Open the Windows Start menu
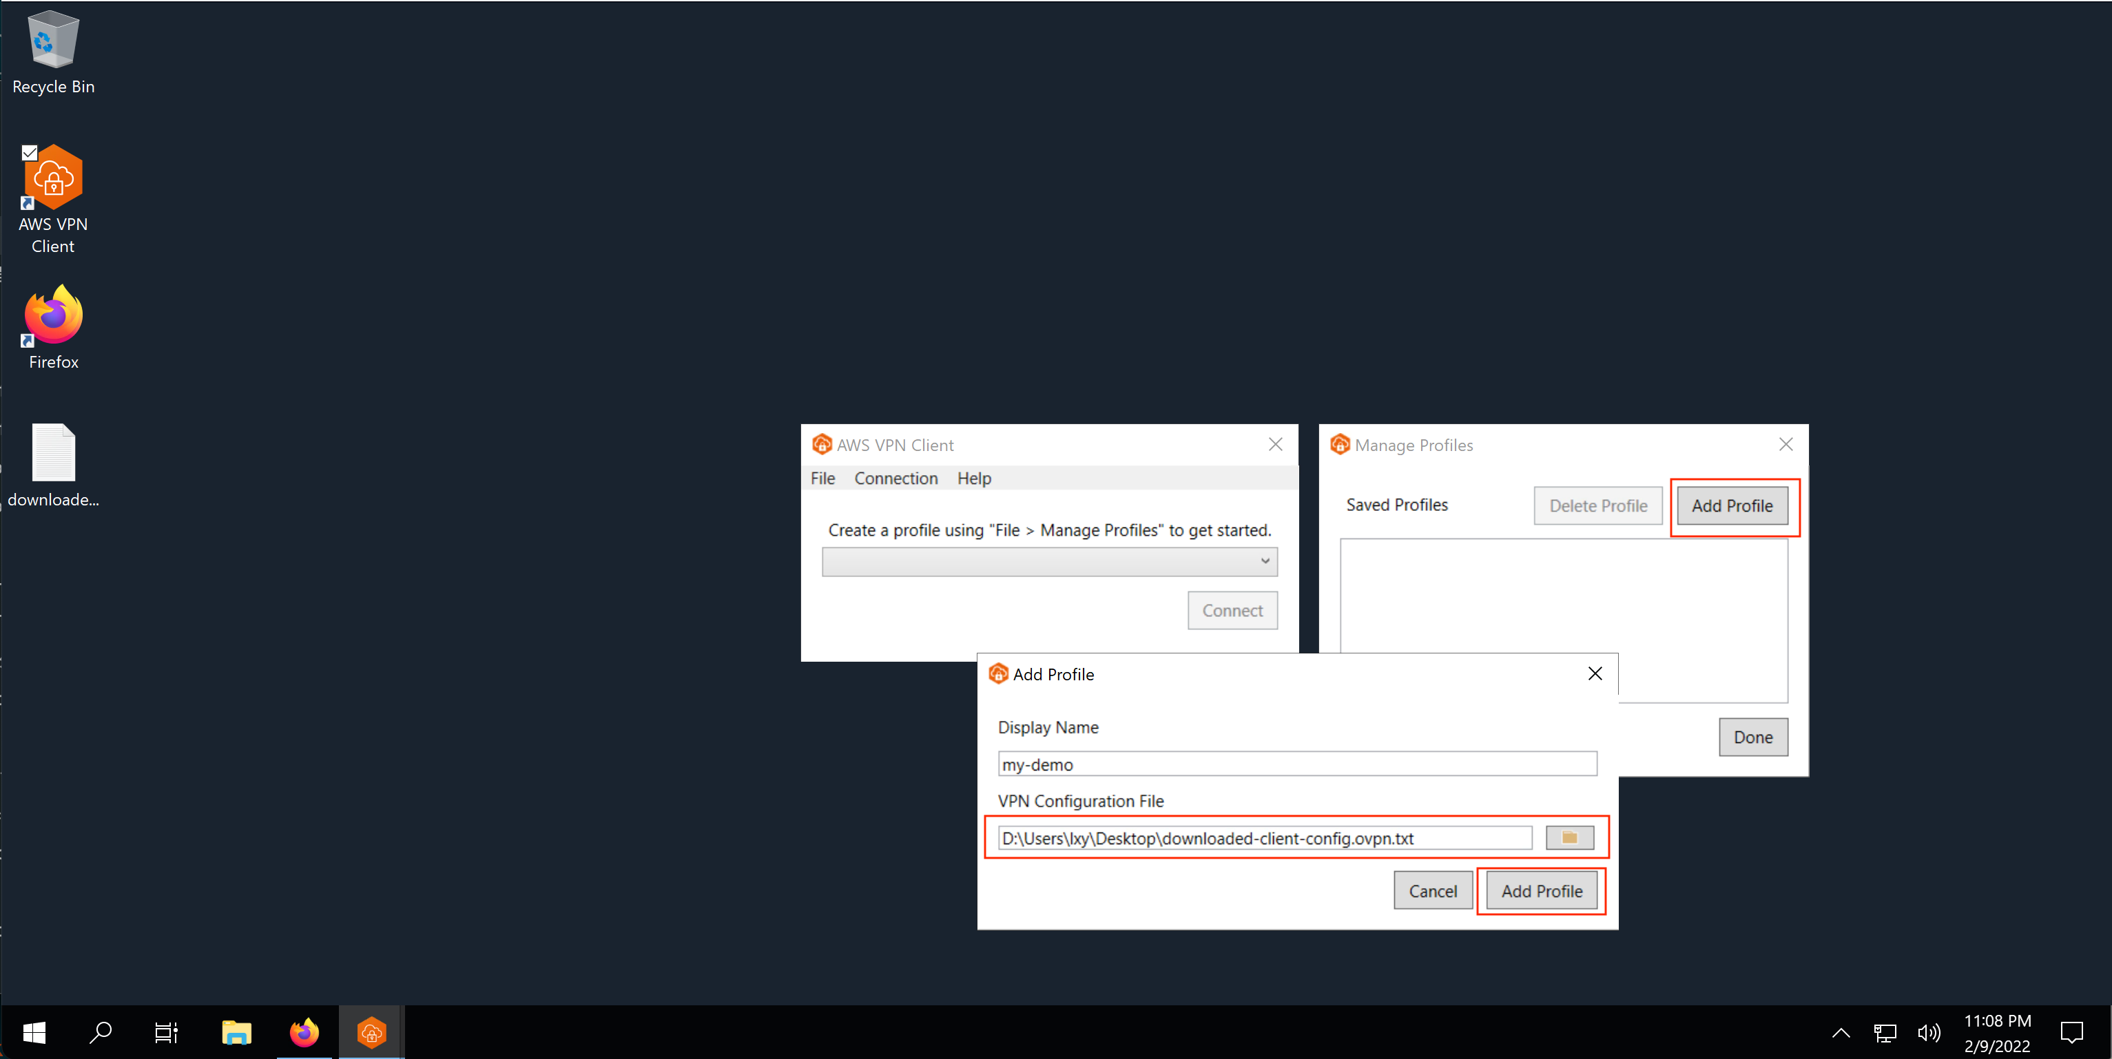 (34, 1033)
